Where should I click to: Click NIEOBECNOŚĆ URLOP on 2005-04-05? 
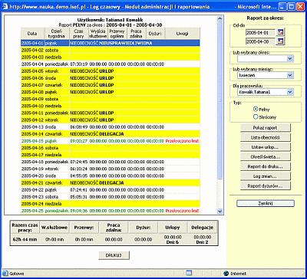(x=92, y=71)
